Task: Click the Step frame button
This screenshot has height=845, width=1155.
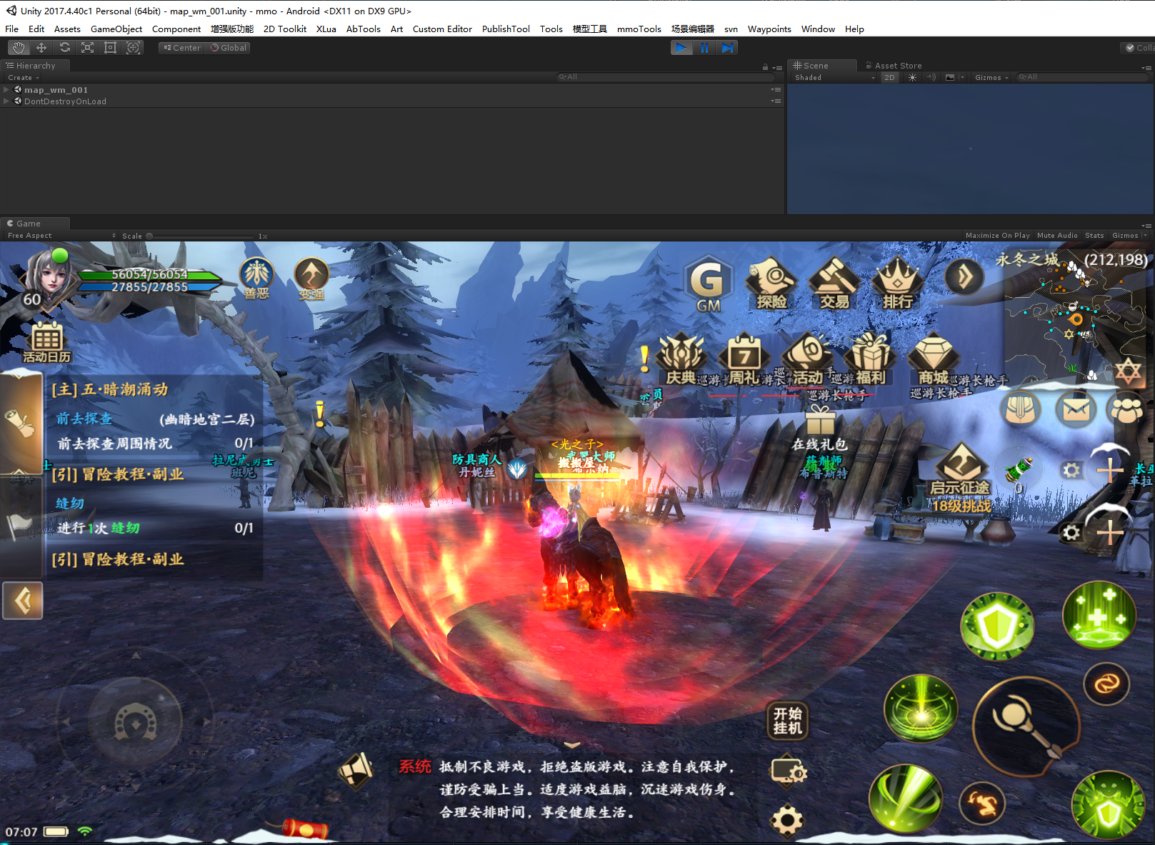Action: 727,48
